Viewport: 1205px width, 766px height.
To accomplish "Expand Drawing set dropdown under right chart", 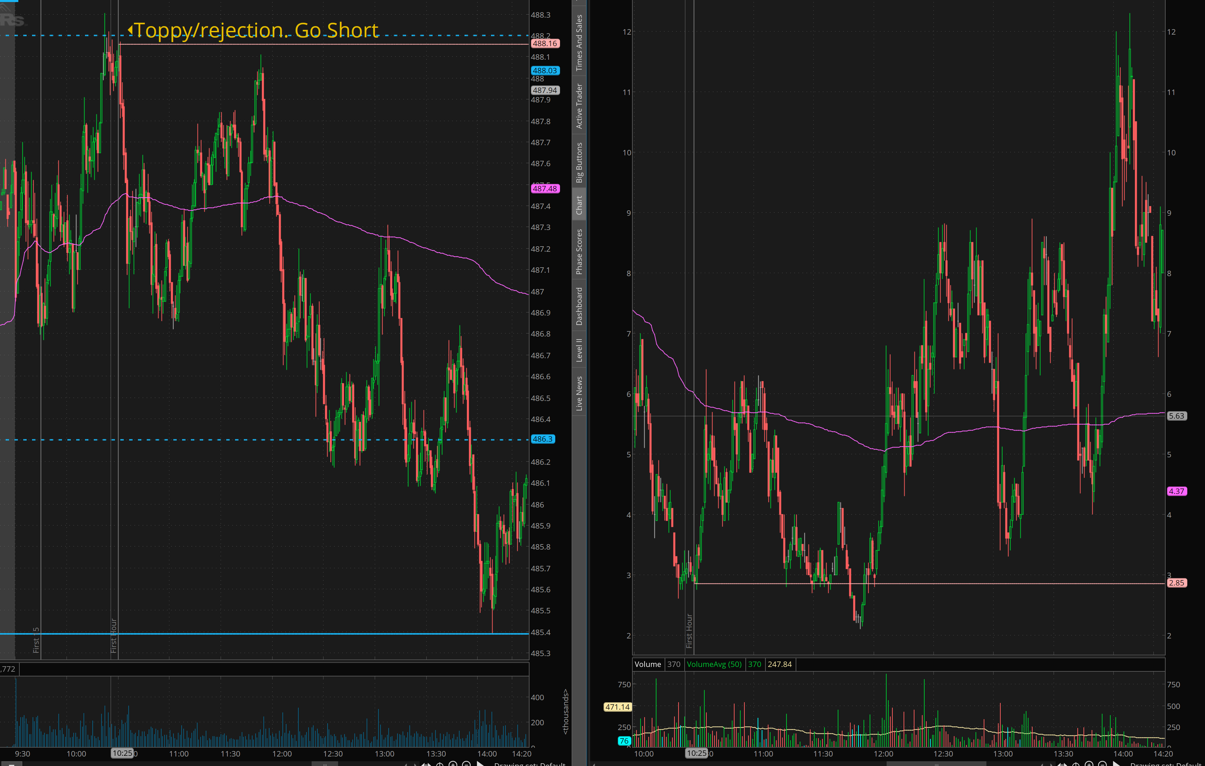I will (1166, 765).
